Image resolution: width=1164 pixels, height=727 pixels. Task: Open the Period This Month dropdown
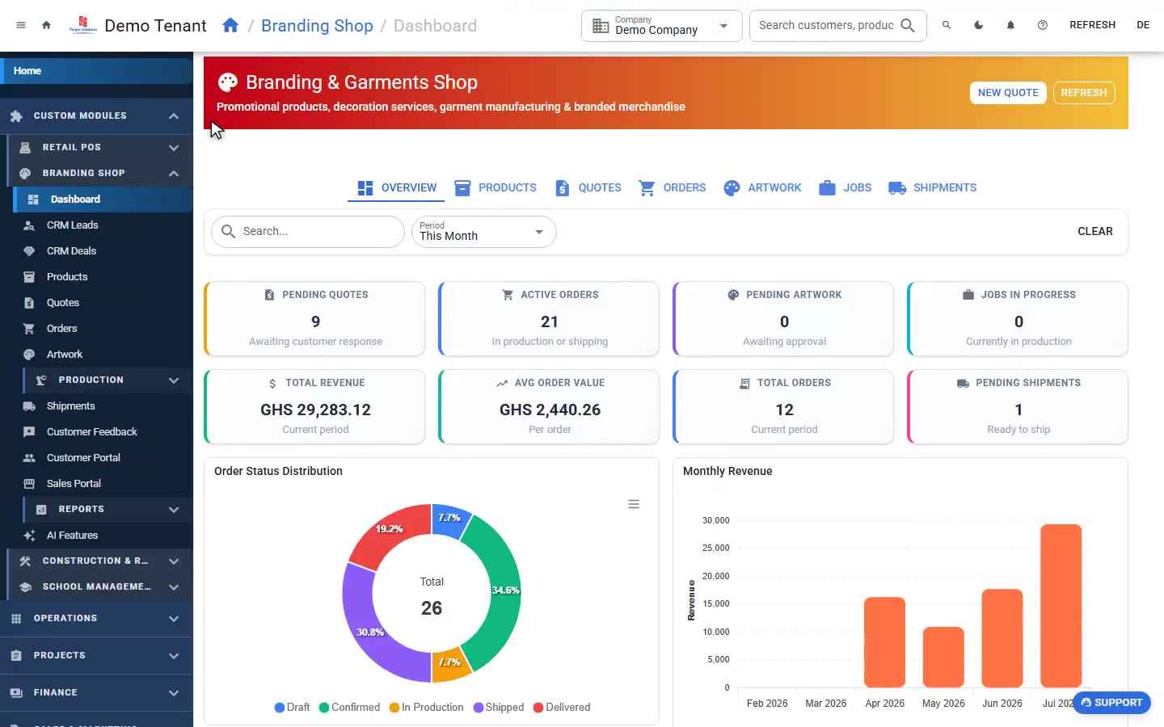484,232
